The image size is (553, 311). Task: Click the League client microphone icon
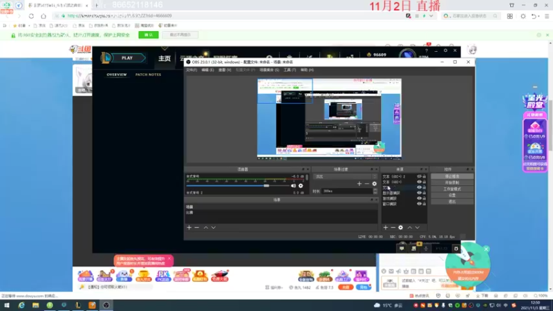pos(426,249)
